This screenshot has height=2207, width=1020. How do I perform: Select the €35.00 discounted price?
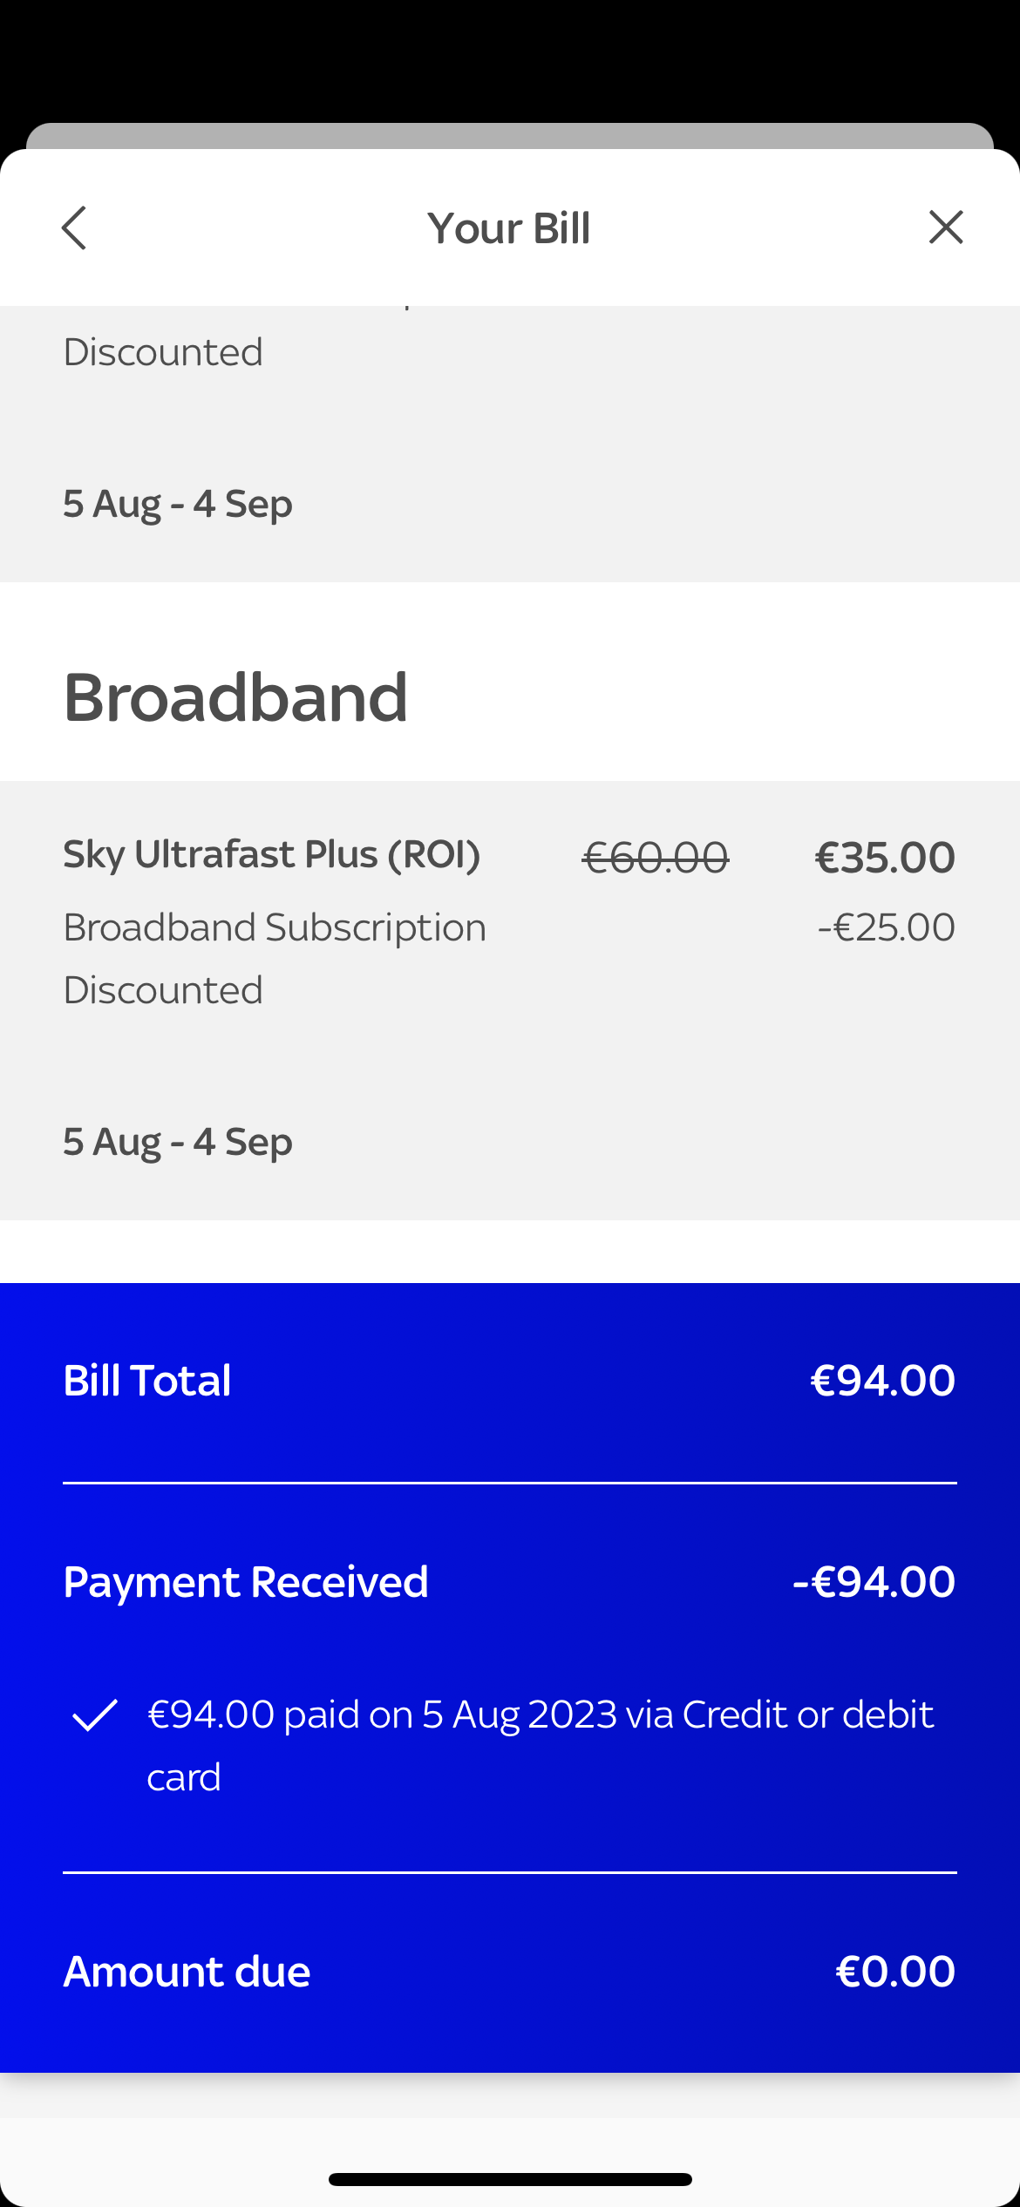click(886, 857)
